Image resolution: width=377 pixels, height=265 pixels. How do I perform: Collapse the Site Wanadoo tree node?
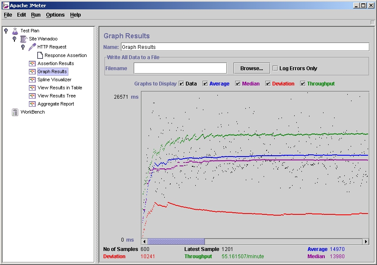(14, 39)
